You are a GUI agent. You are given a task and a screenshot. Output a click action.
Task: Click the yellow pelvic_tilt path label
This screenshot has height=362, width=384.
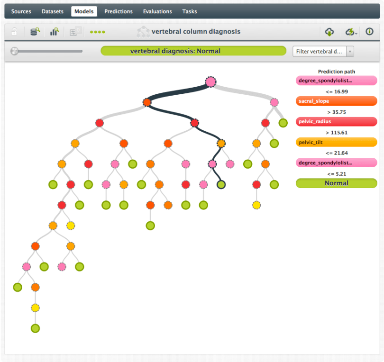(336, 142)
